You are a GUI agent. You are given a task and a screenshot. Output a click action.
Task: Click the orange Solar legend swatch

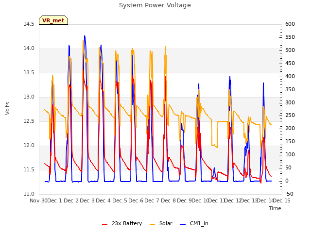coord(152,224)
